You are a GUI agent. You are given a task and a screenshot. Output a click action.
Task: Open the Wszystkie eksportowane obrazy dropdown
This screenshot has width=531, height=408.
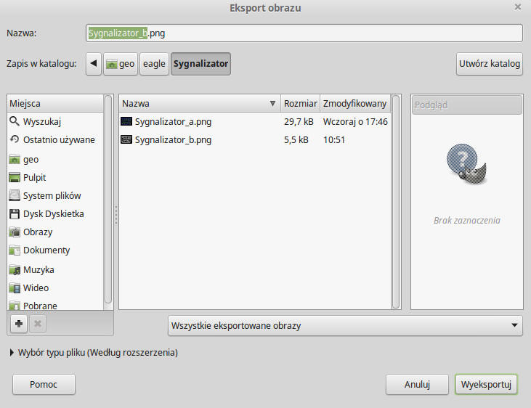point(345,325)
